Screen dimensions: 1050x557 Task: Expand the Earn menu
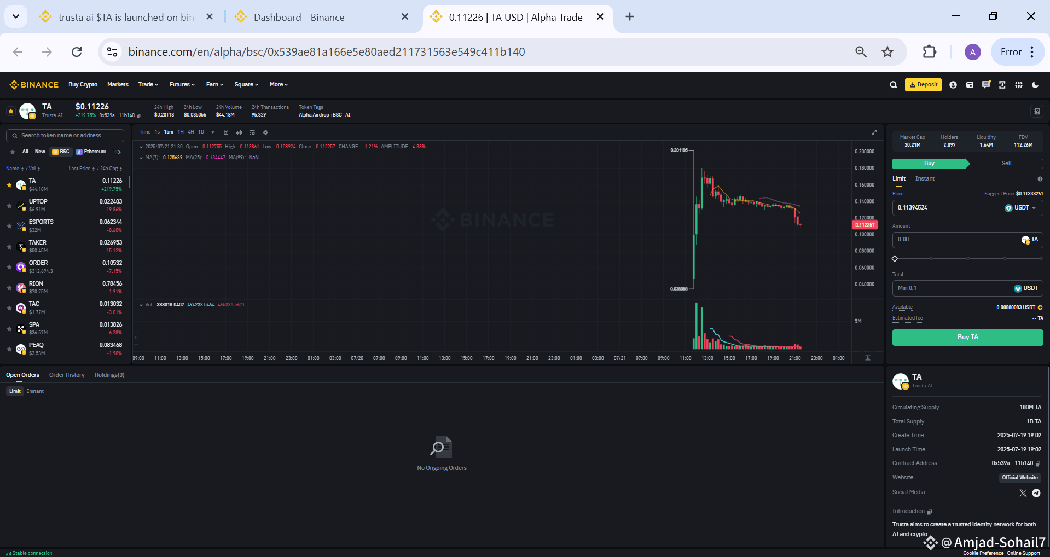214,85
